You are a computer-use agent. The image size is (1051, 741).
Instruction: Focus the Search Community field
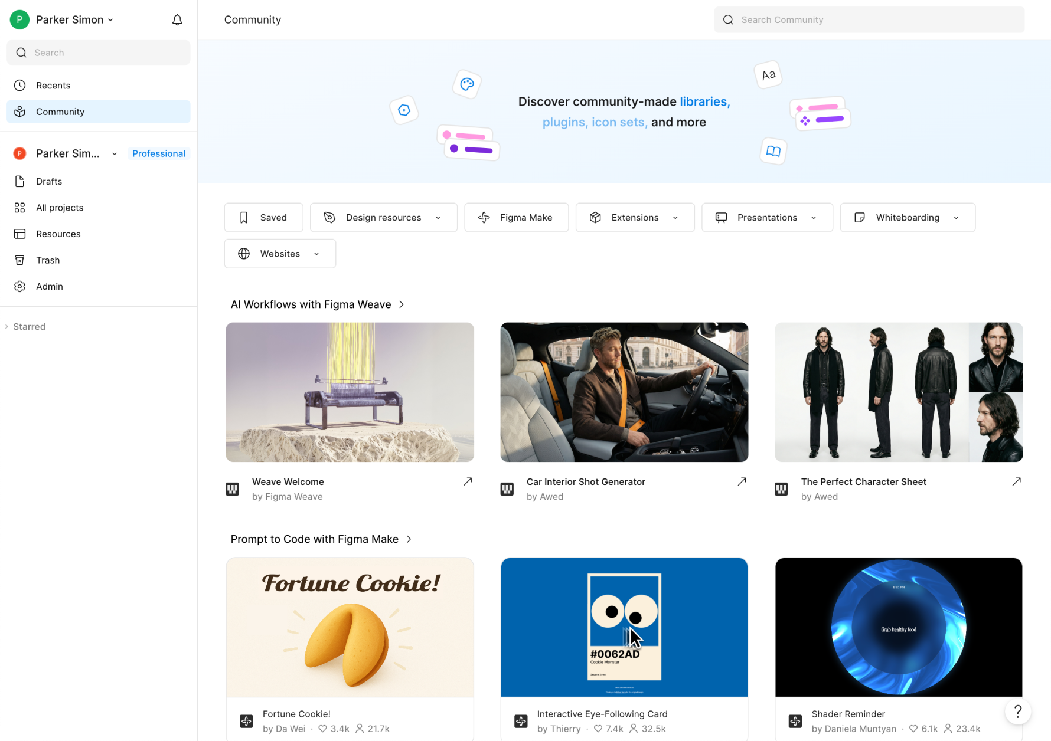click(x=869, y=20)
